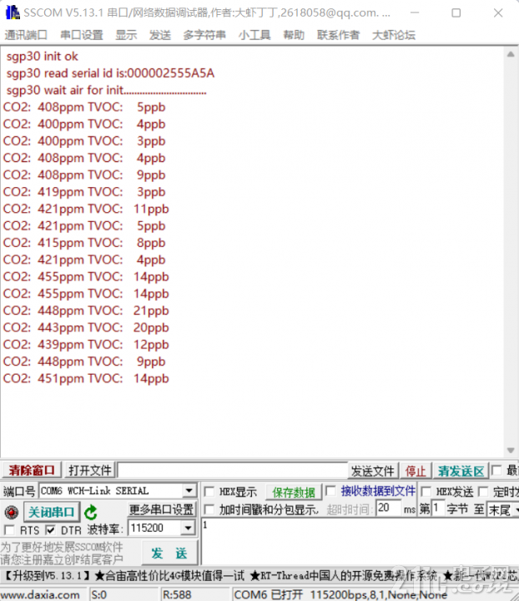Open the 串口设置 menu
Viewport: 519px width, 601px height.
tap(82, 35)
